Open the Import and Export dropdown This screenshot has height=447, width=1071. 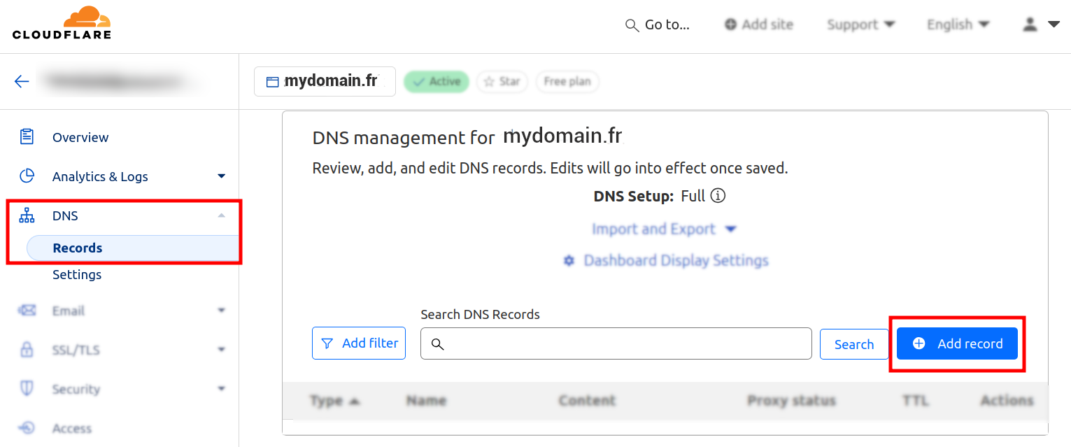click(x=663, y=229)
